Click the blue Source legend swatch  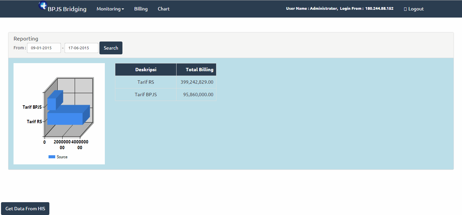coord(52,157)
